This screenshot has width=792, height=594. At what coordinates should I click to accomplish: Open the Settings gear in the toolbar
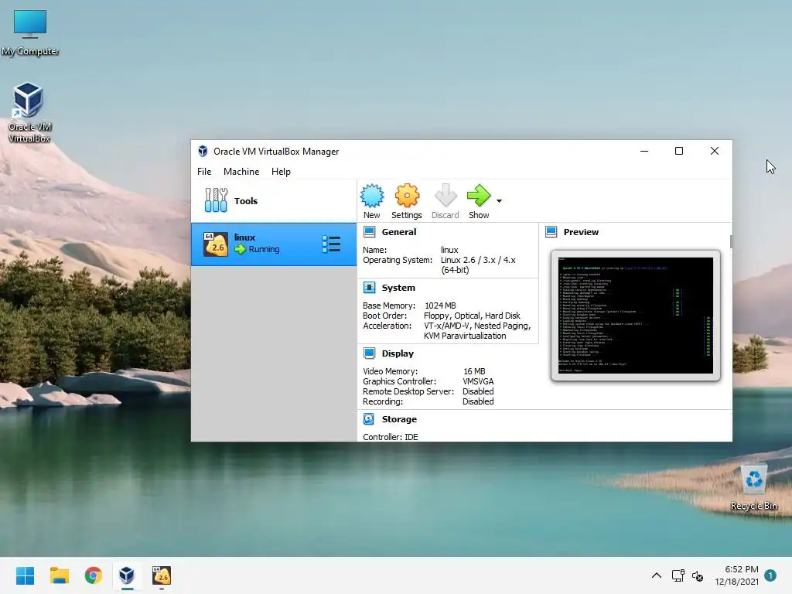(x=407, y=201)
